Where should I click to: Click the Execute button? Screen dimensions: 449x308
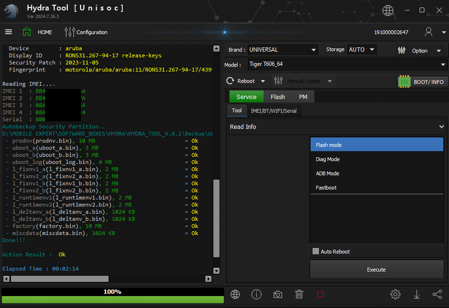376,269
